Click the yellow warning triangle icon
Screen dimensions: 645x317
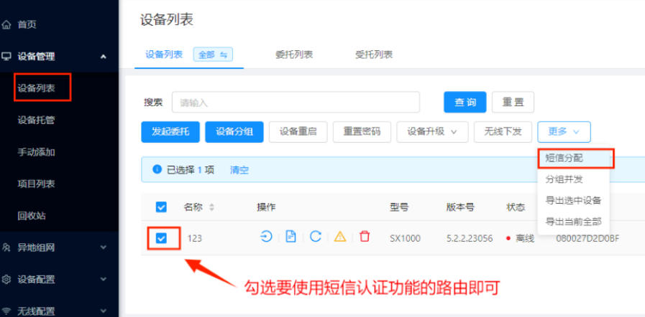click(x=340, y=237)
